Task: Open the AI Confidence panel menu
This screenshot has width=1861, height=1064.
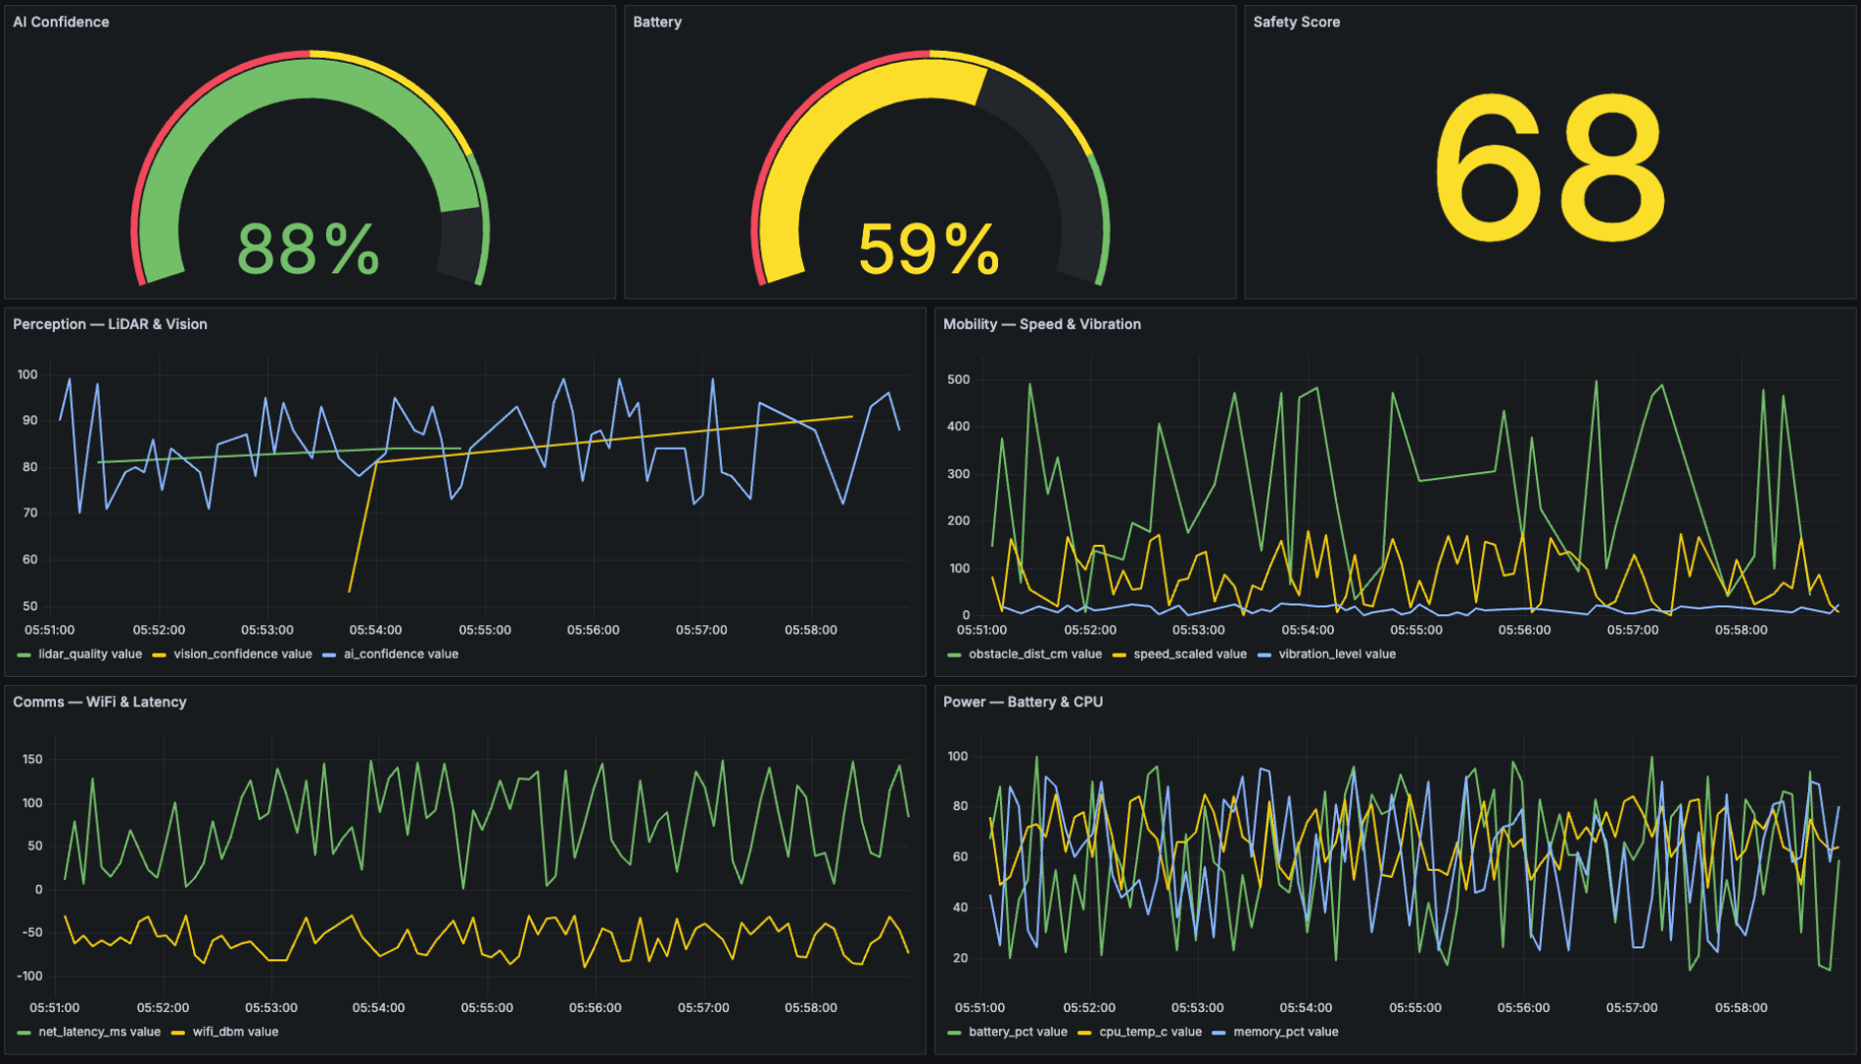Action: pos(59,22)
